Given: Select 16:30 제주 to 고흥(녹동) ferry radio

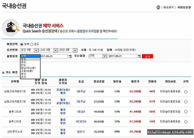Looking at the screenshot, I should 186,102.
